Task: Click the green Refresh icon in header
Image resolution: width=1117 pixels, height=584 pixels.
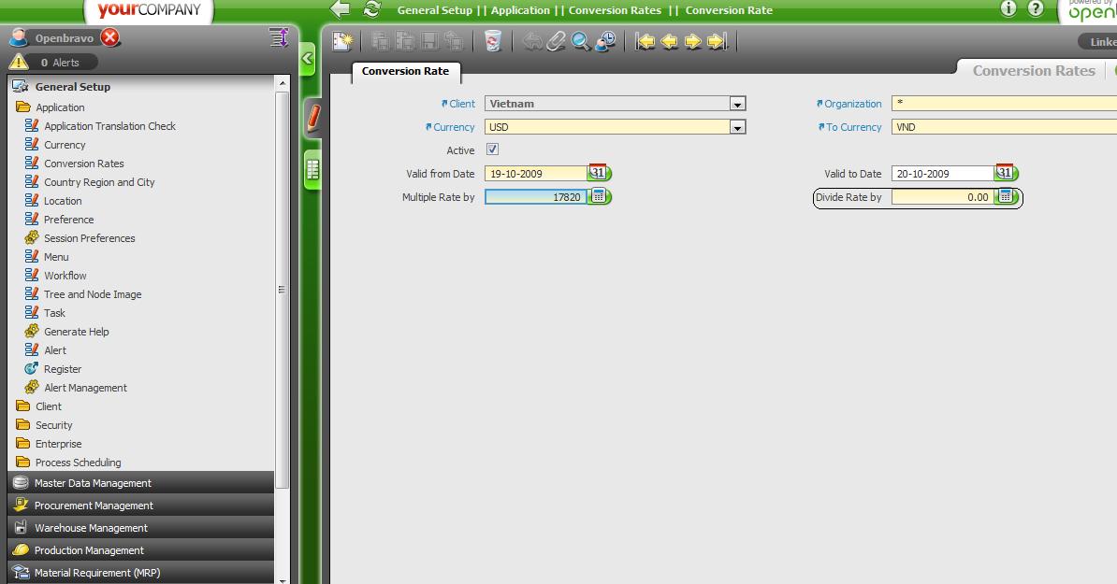Action: coord(371,9)
